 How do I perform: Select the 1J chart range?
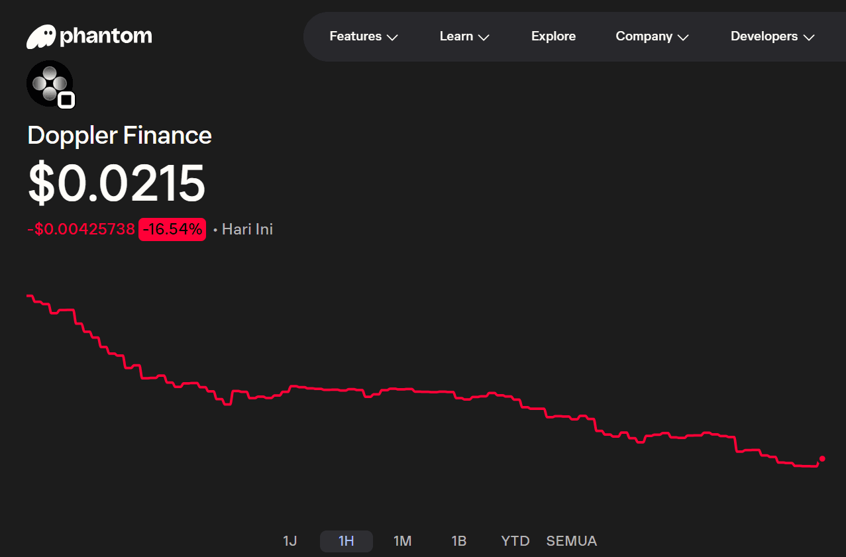290,541
